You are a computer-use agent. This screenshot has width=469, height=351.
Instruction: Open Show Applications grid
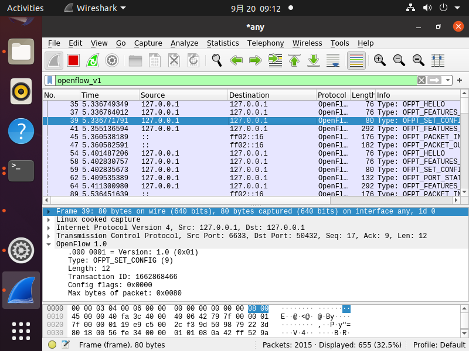(x=21, y=331)
